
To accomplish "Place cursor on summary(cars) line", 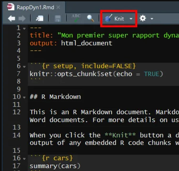I will [55, 166].
